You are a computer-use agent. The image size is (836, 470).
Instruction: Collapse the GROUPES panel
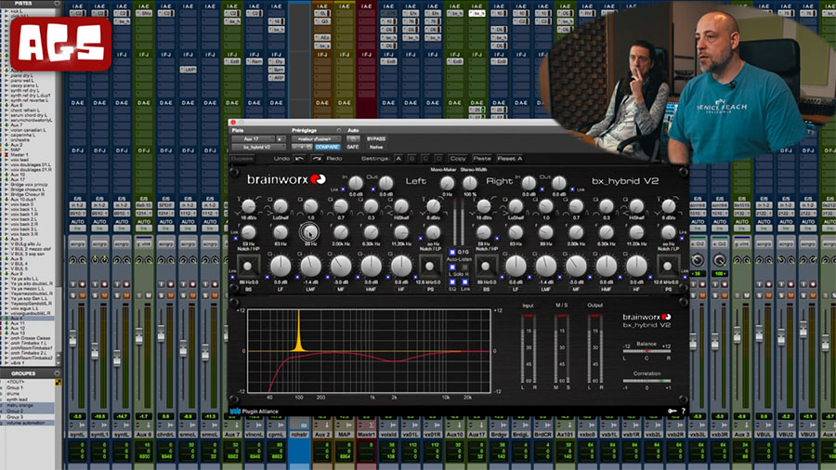[x=57, y=373]
